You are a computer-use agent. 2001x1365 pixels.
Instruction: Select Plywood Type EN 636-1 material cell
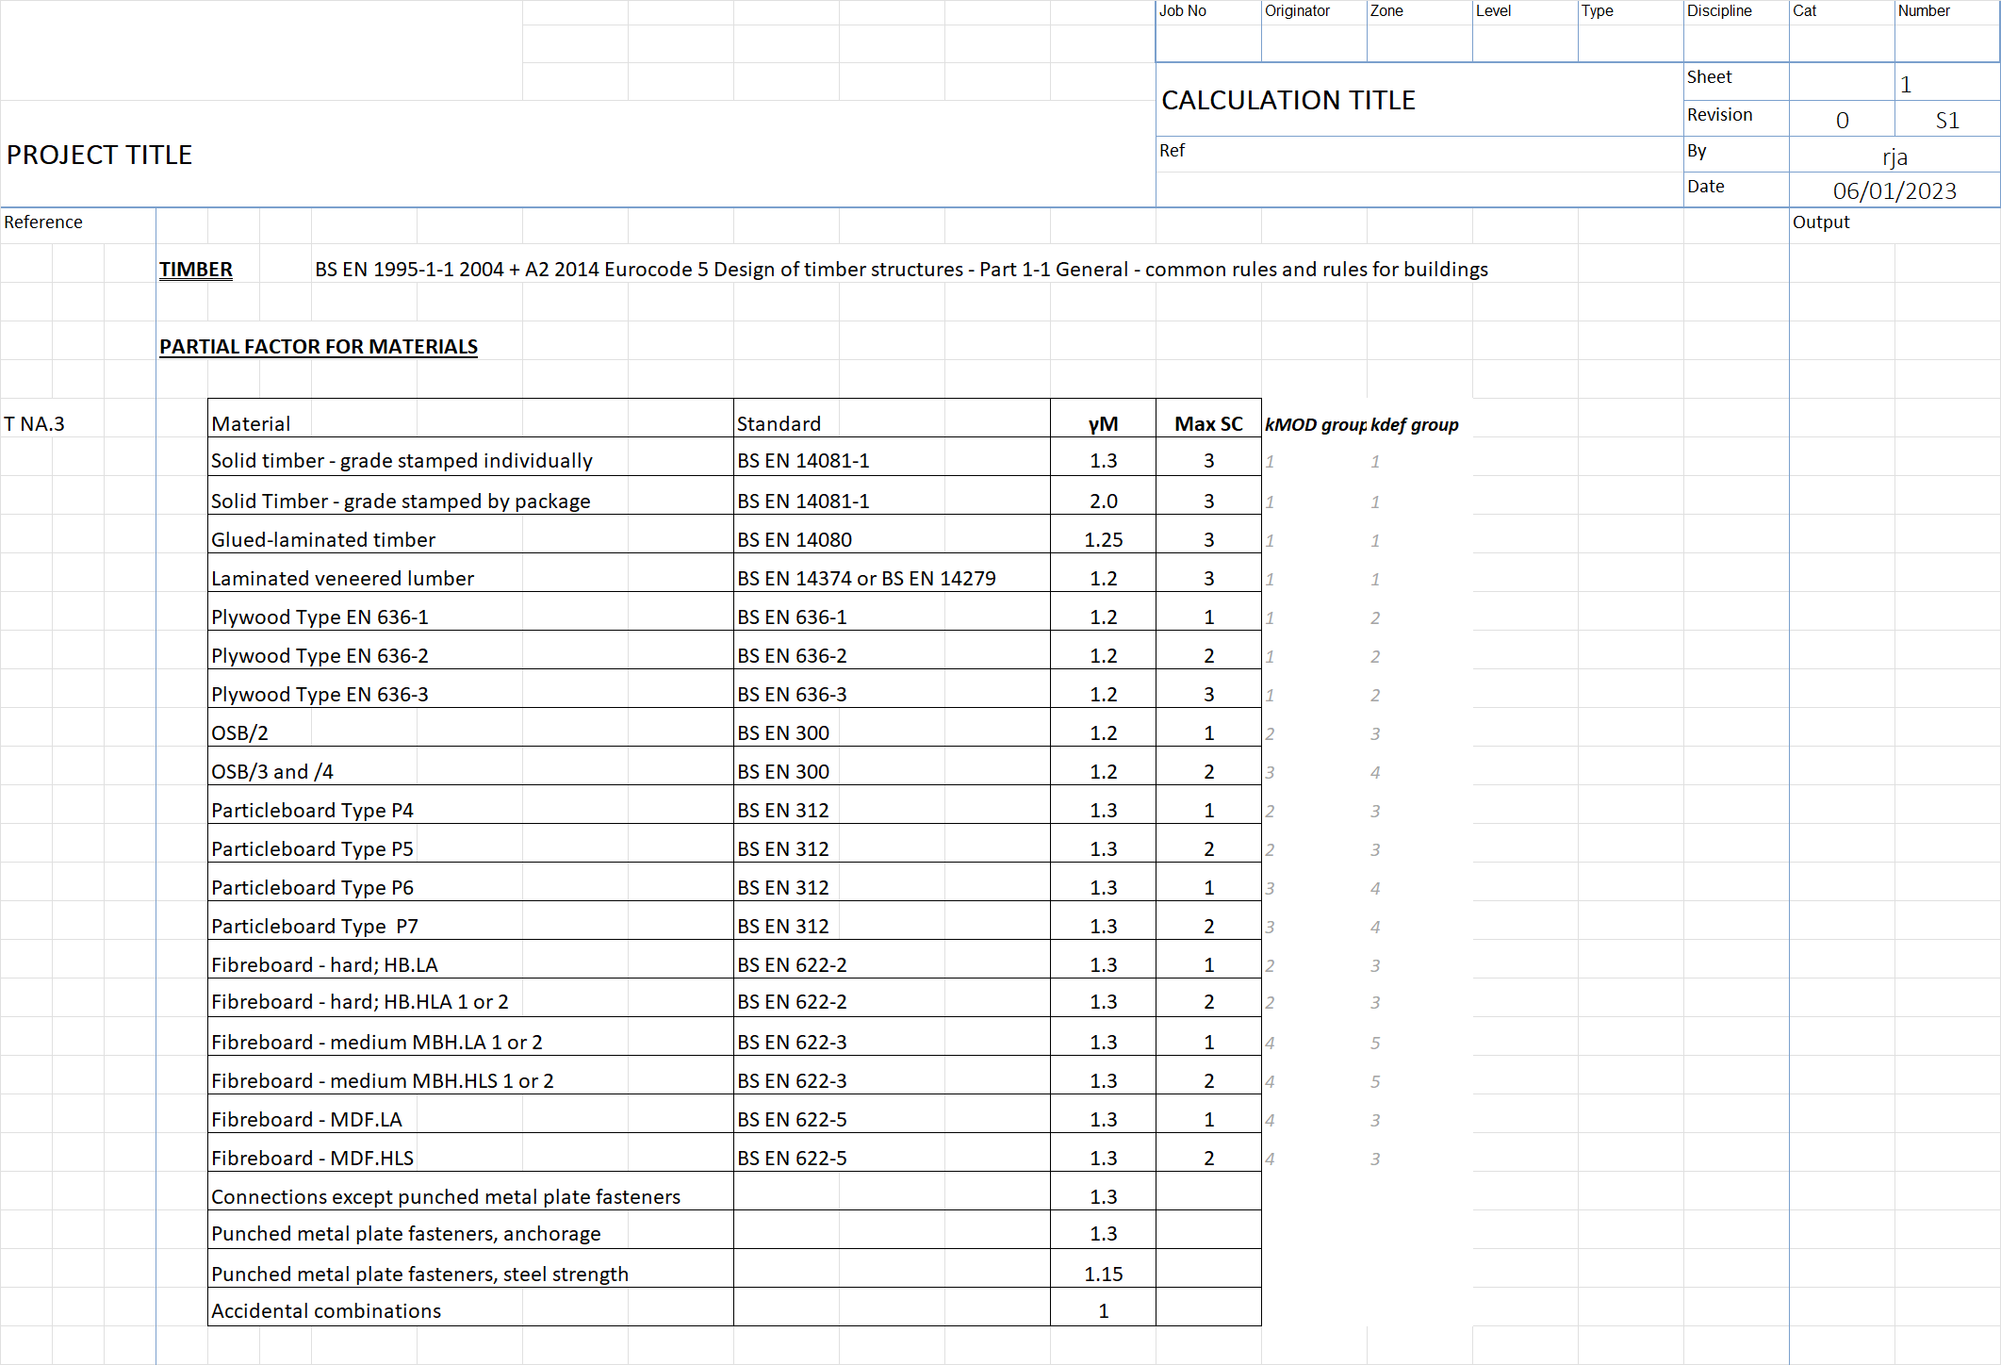(x=470, y=612)
